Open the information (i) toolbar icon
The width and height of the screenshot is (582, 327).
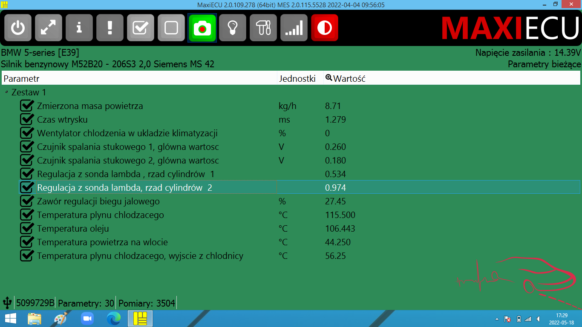pyautogui.click(x=79, y=28)
